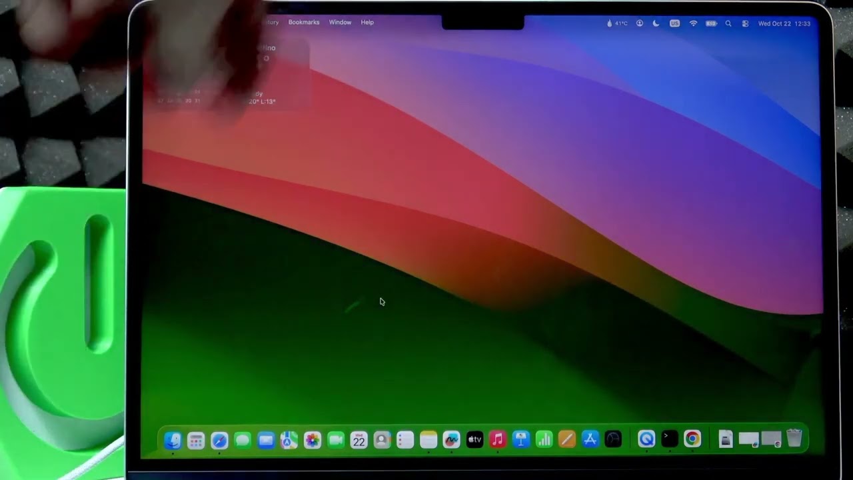Toggle Focus mode via the moon icon
853x480 pixels.
(x=656, y=23)
